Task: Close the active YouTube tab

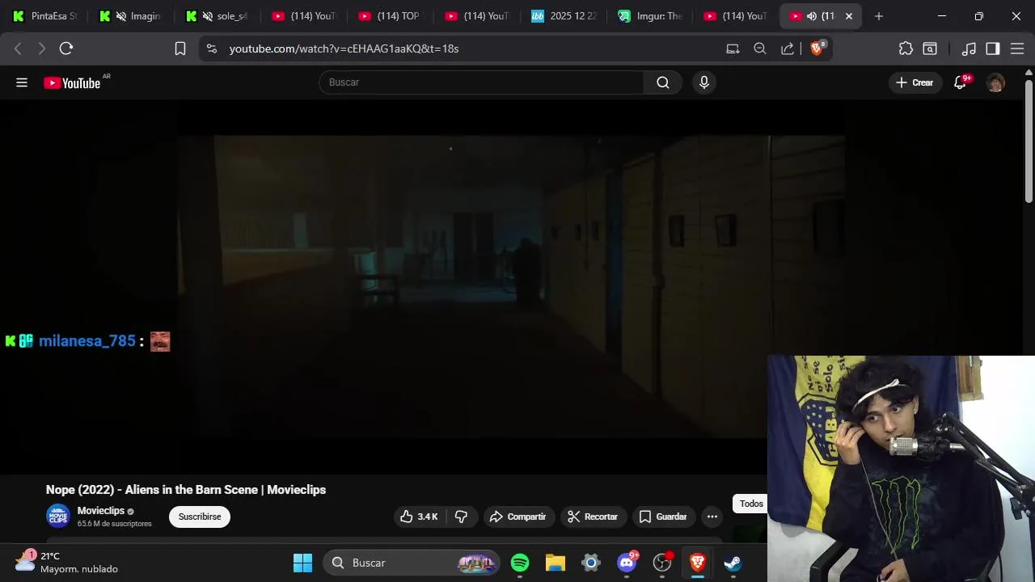Action: tap(848, 16)
